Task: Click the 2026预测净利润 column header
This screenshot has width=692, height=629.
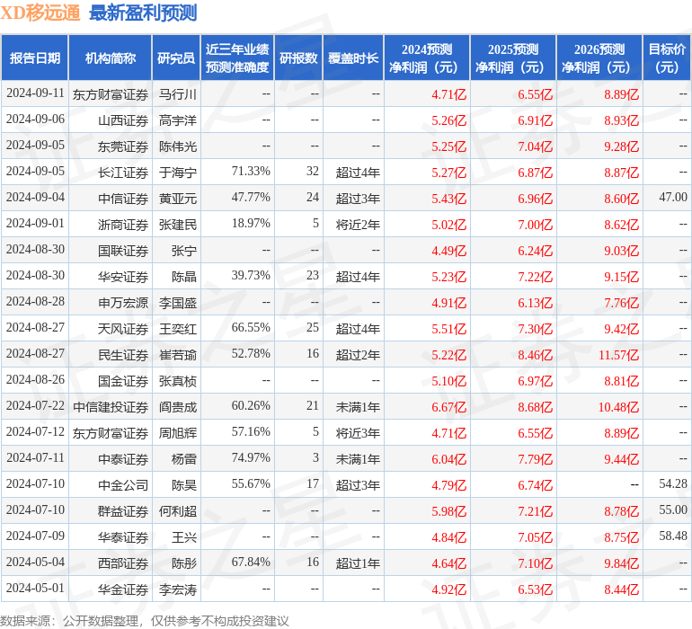Action: coord(599,58)
